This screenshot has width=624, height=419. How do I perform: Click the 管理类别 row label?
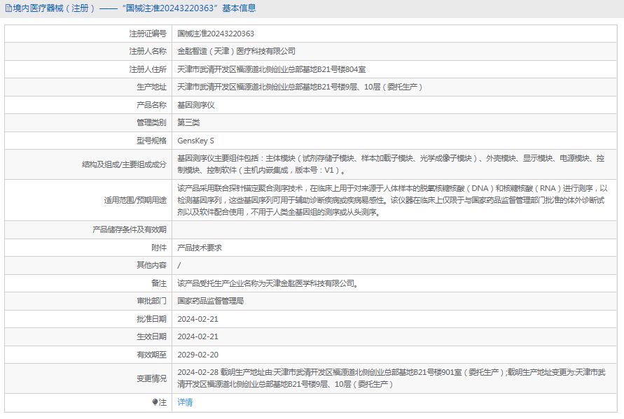coord(151,122)
